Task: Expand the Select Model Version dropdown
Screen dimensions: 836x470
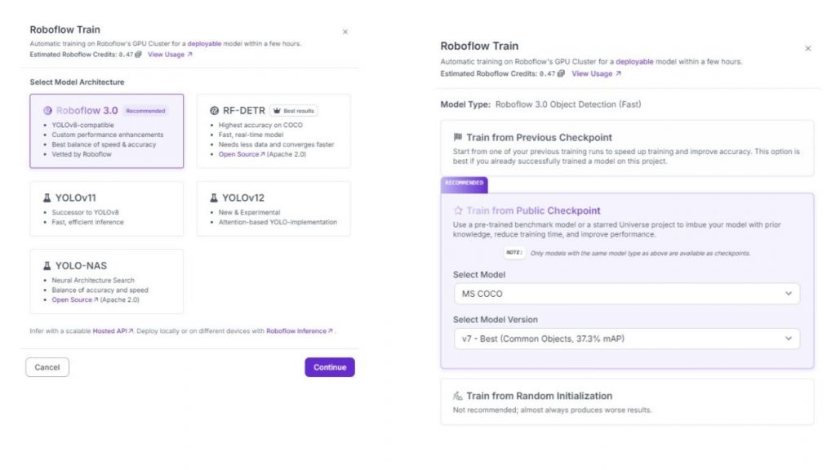Action: 626,339
